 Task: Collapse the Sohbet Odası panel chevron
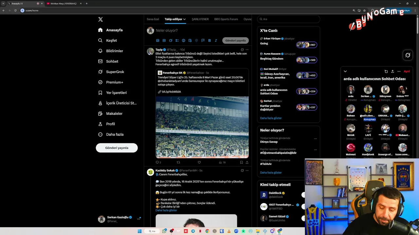click(345, 71)
